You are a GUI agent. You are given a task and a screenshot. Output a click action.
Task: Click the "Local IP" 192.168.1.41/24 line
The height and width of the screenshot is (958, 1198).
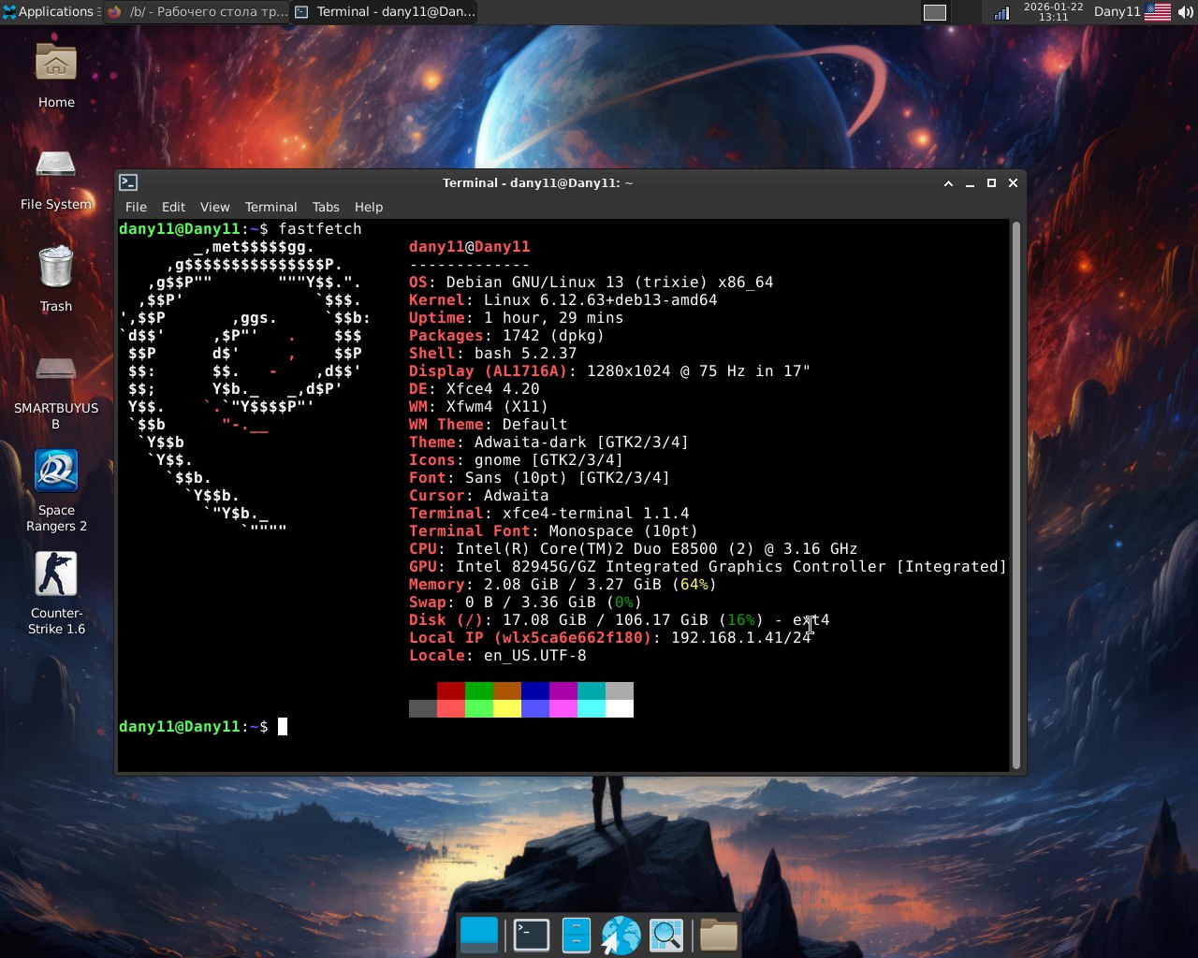pyautogui.click(x=610, y=638)
